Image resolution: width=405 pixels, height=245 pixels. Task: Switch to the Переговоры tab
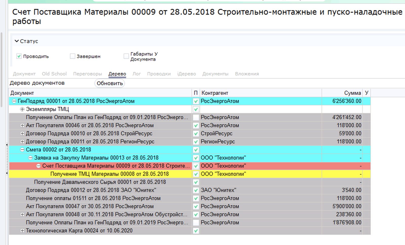click(x=88, y=74)
